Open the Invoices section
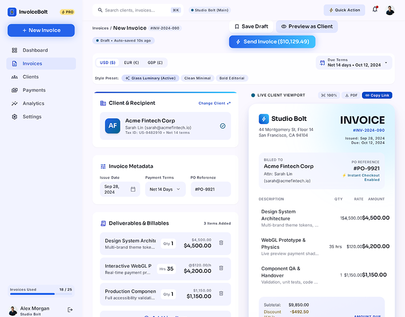This screenshot has width=405, height=317. [41, 63]
